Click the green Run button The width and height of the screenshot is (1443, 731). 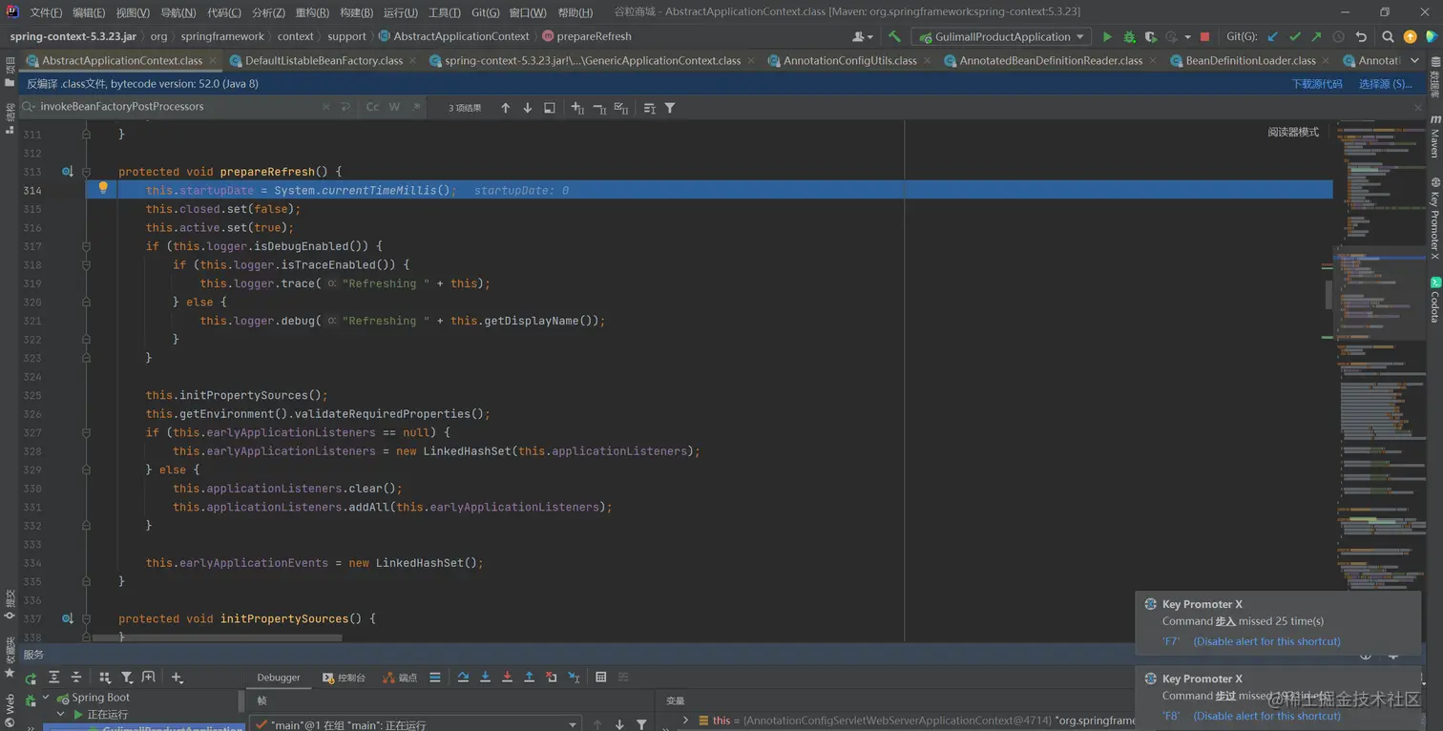point(1107,36)
